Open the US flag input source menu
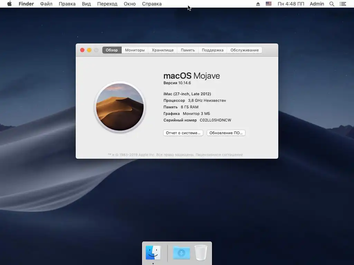The image size is (354, 265). coord(268,4)
